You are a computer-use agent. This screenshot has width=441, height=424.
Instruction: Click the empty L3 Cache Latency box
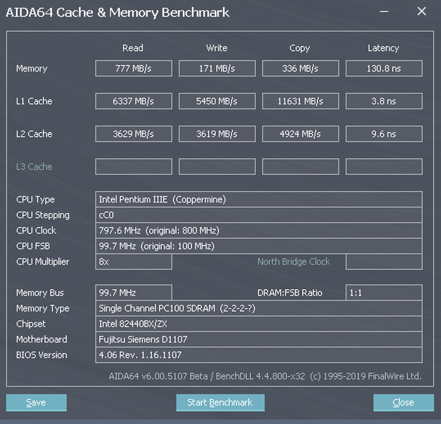[384, 166]
